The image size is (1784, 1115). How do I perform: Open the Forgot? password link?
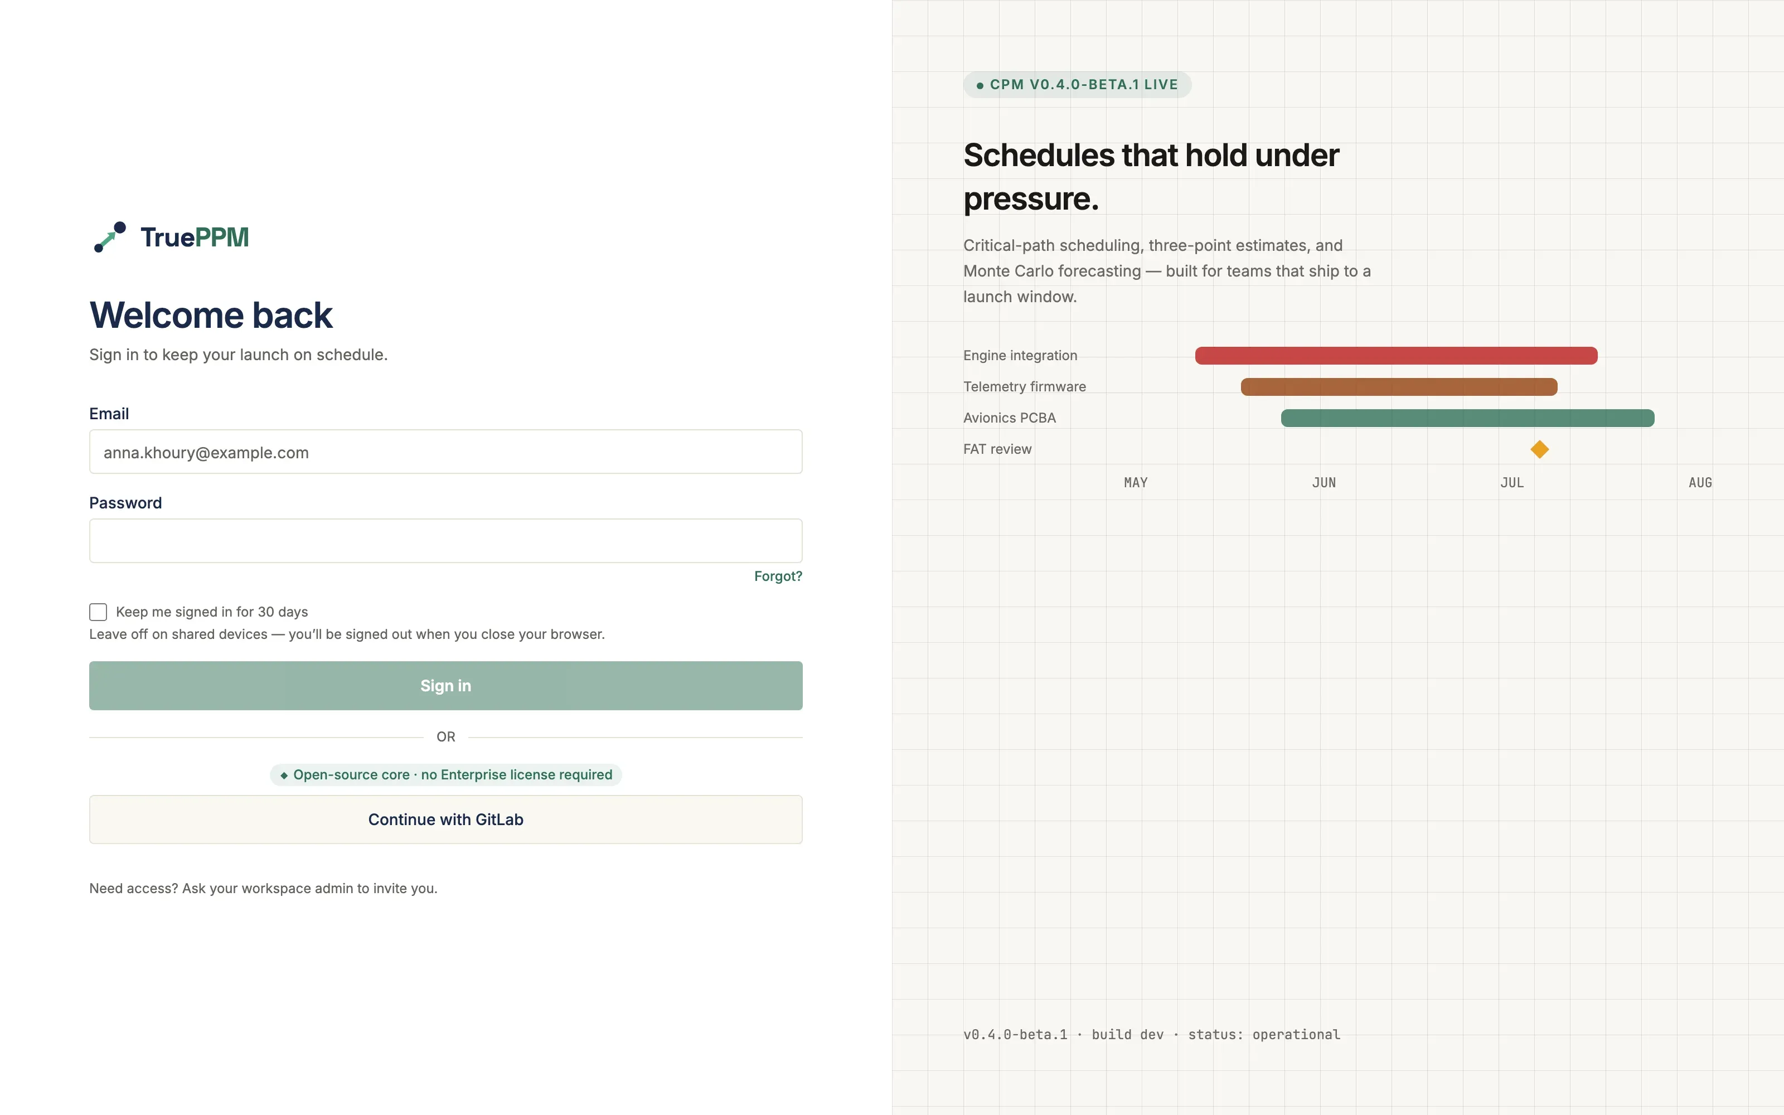tap(778, 576)
